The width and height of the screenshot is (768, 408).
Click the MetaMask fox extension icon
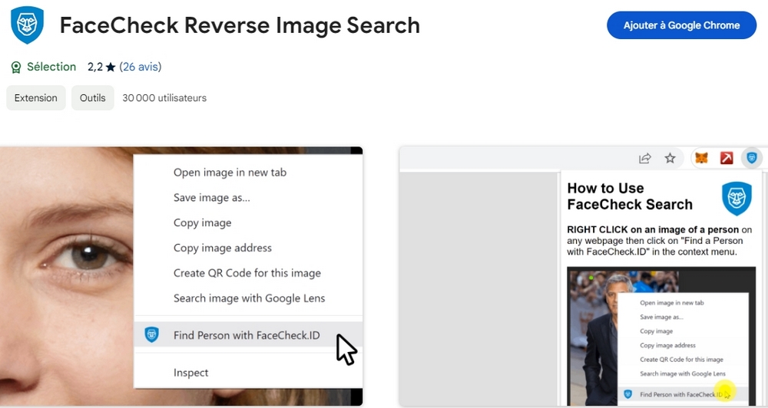pos(702,158)
